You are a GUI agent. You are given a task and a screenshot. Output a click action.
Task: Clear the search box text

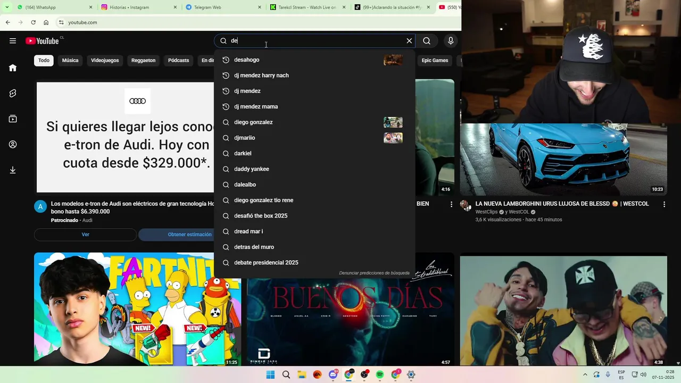[x=409, y=41]
